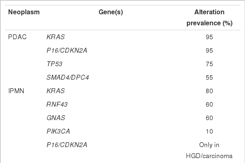Screen dimensions: 245x163
Task: Select the TP53 gene cell
Action: pyautogui.click(x=54, y=64)
